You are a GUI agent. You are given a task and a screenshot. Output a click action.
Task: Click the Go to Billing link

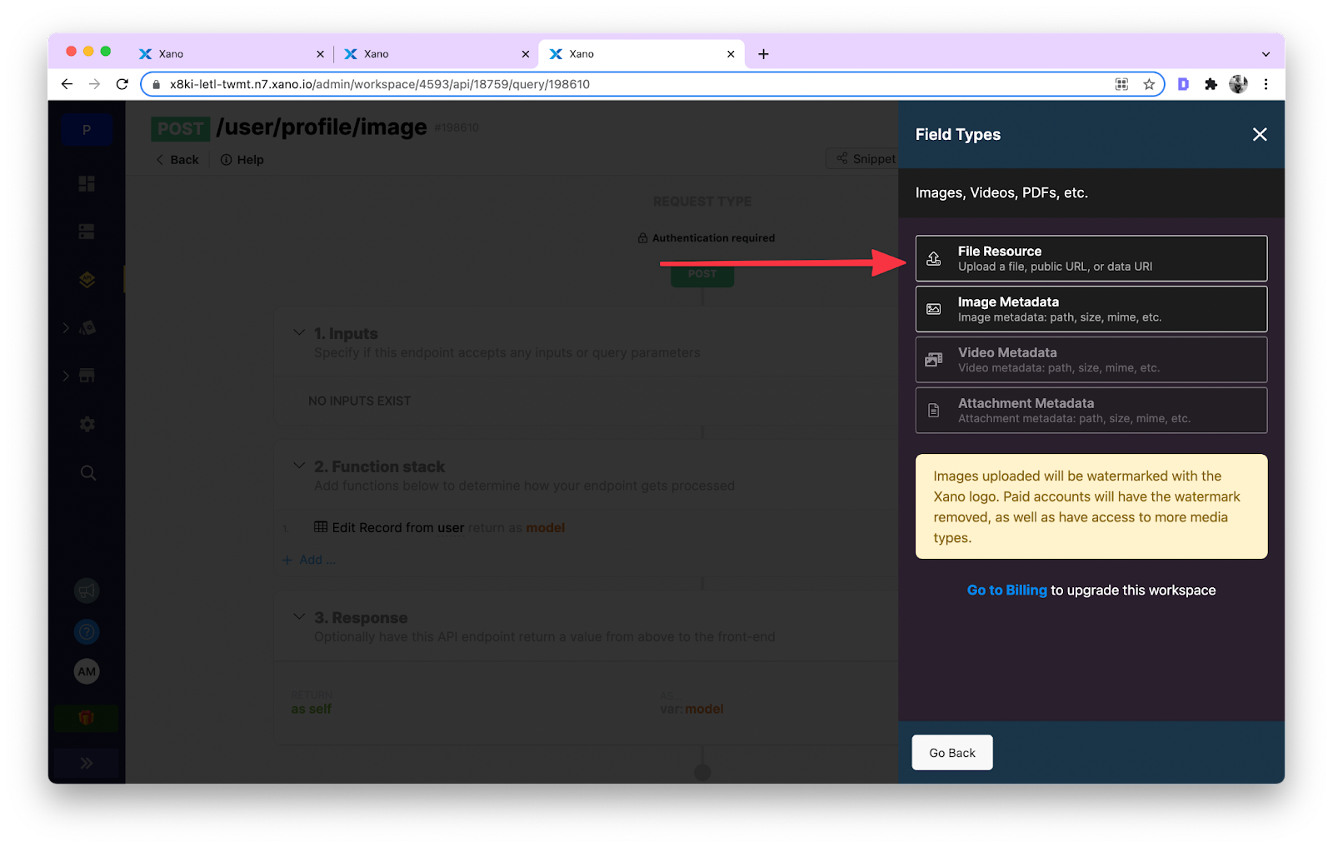point(1006,590)
